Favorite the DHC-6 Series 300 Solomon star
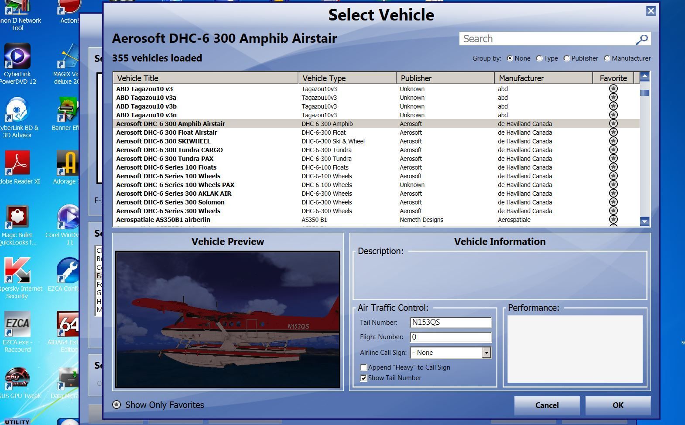The height and width of the screenshot is (425, 685). [613, 202]
